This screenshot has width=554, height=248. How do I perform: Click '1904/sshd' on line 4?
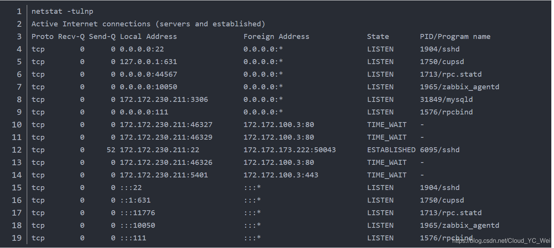pyautogui.click(x=440, y=49)
